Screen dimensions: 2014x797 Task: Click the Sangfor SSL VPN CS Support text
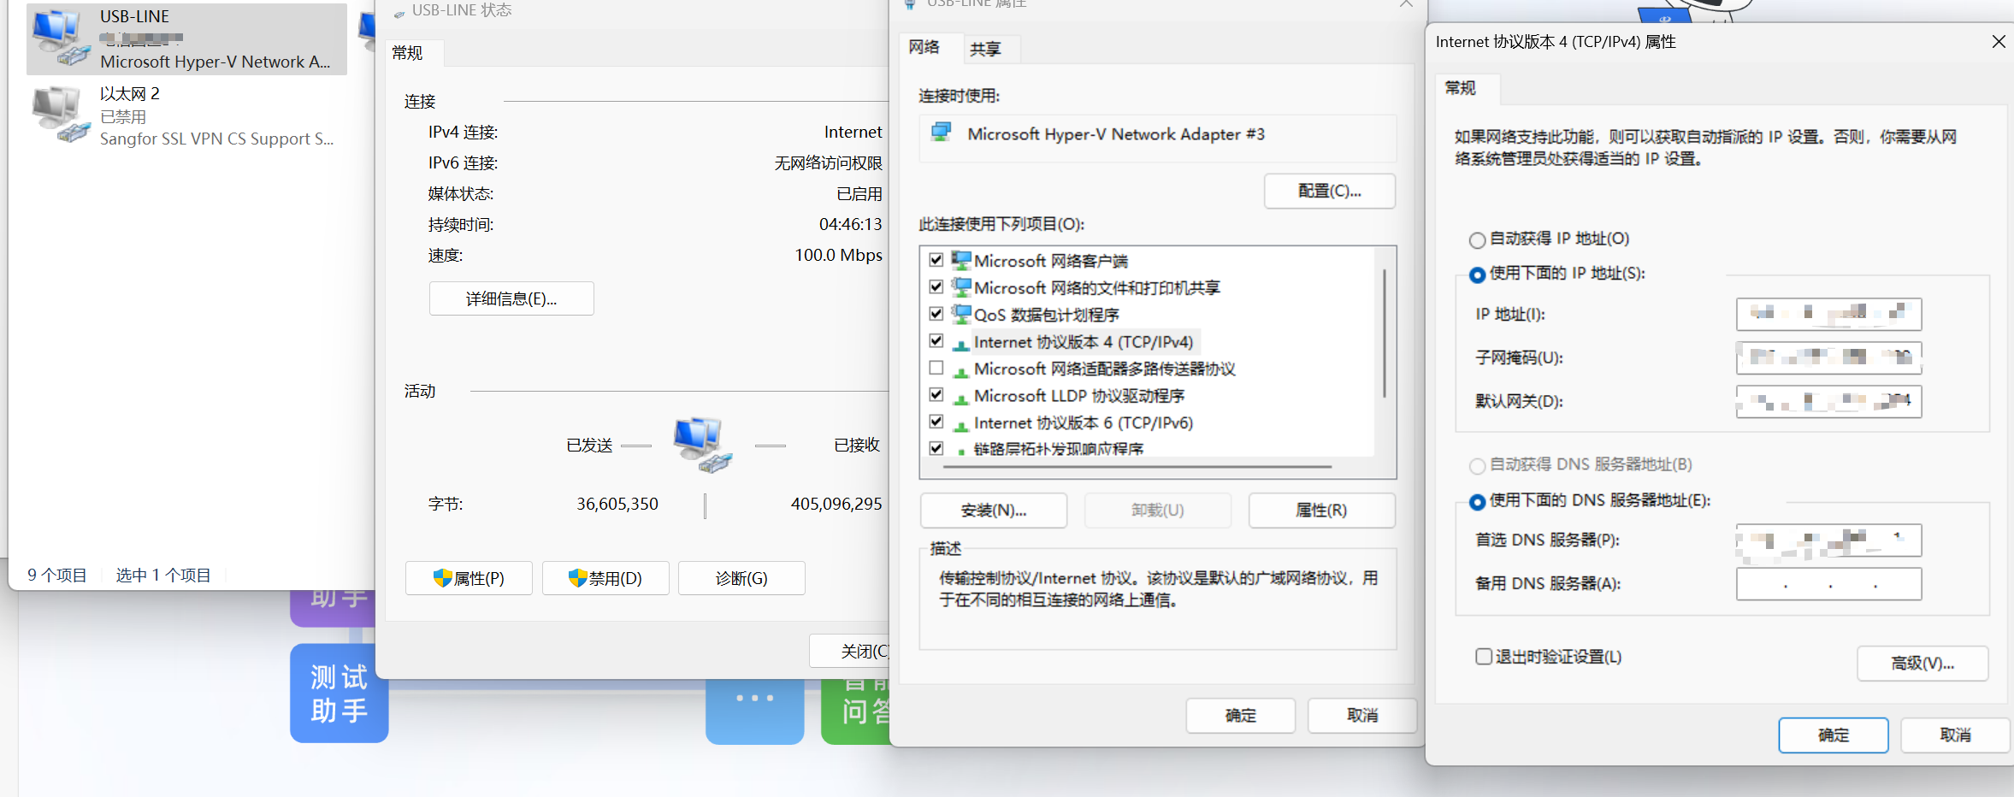[216, 139]
